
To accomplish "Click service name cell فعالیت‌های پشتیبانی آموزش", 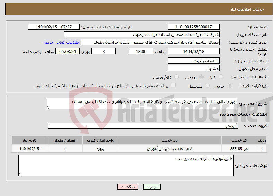I will [169, 149].
